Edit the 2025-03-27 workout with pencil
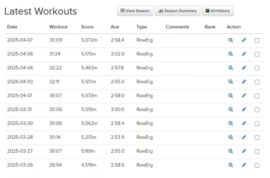This screenshot has width=270, height=178. coord(244,151)
